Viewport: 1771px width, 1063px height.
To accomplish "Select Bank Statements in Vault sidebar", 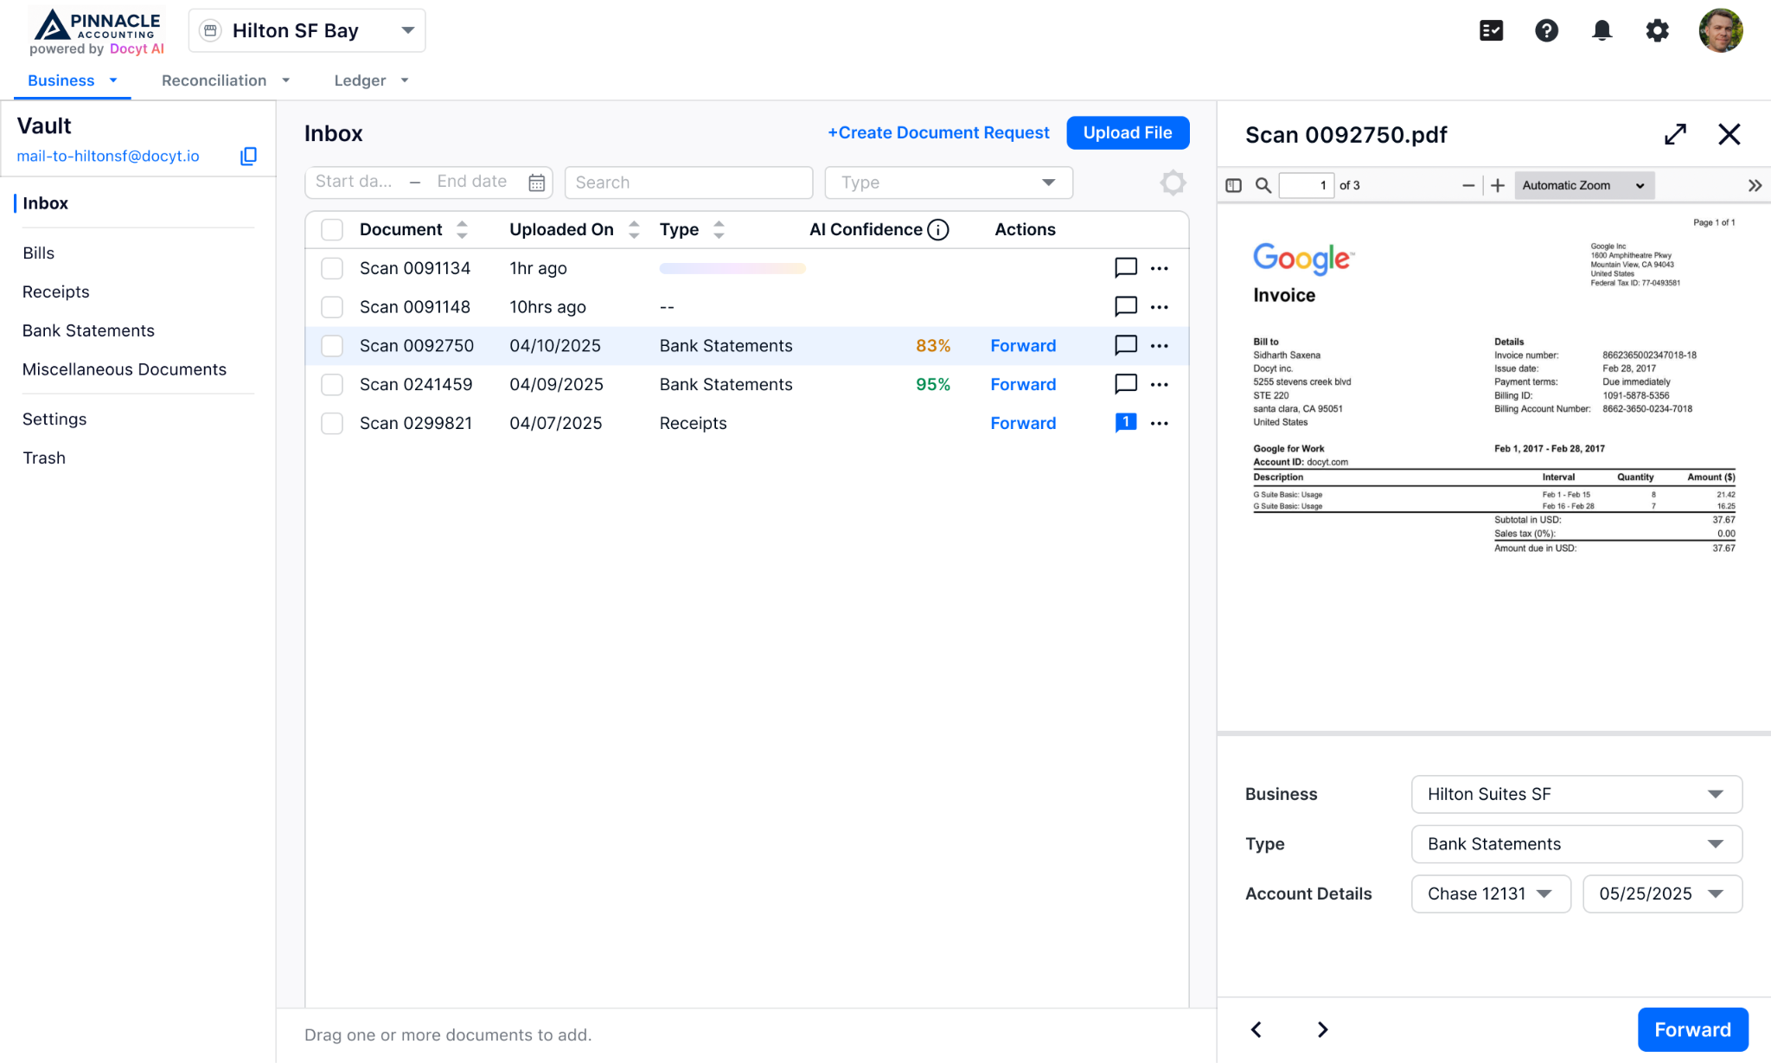I will [x=88, y=330].
